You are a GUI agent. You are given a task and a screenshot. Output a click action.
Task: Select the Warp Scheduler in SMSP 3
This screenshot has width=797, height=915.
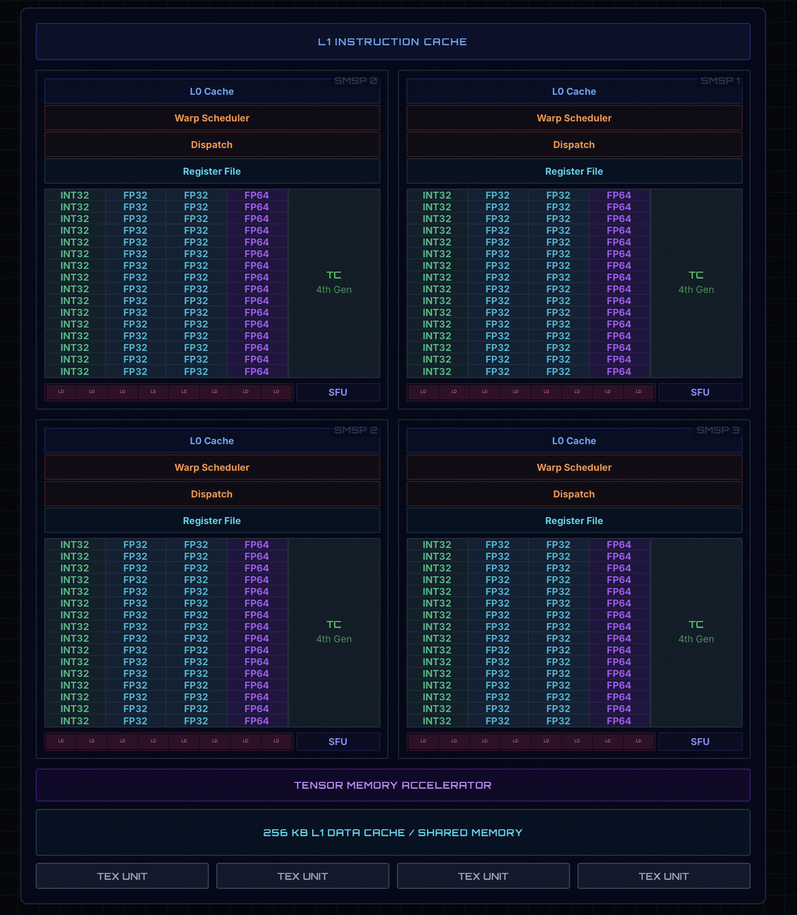coord(574,468)
